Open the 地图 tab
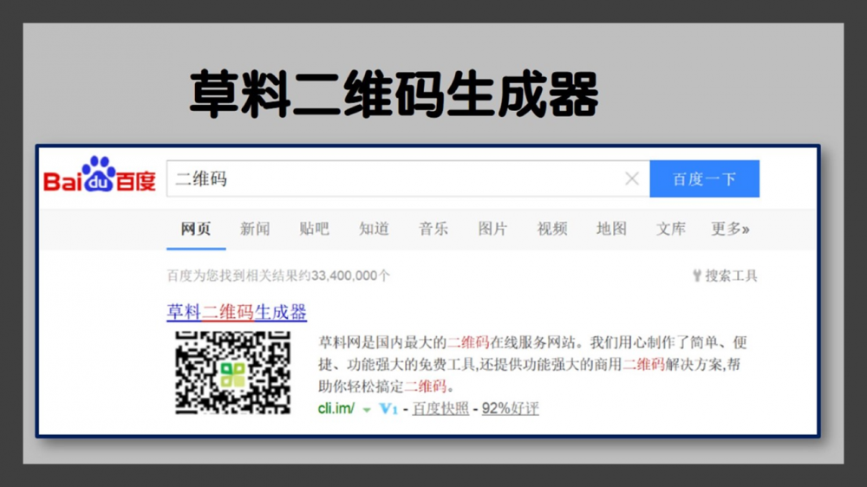The width and height of the screenshot is (867, 487). [611, 229]
